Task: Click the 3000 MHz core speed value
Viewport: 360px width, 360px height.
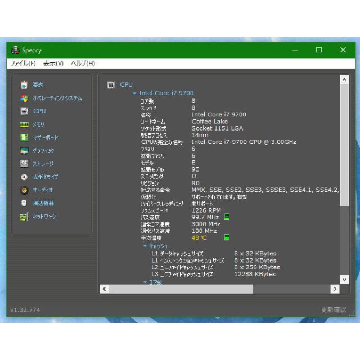Action: coord(206,224)
